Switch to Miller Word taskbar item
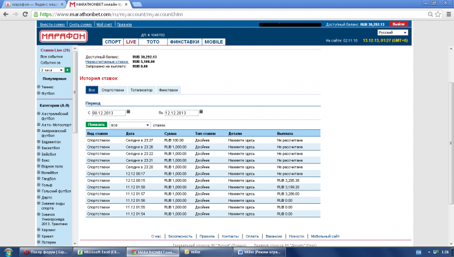The image size is (454, 257). pos(259,252)
